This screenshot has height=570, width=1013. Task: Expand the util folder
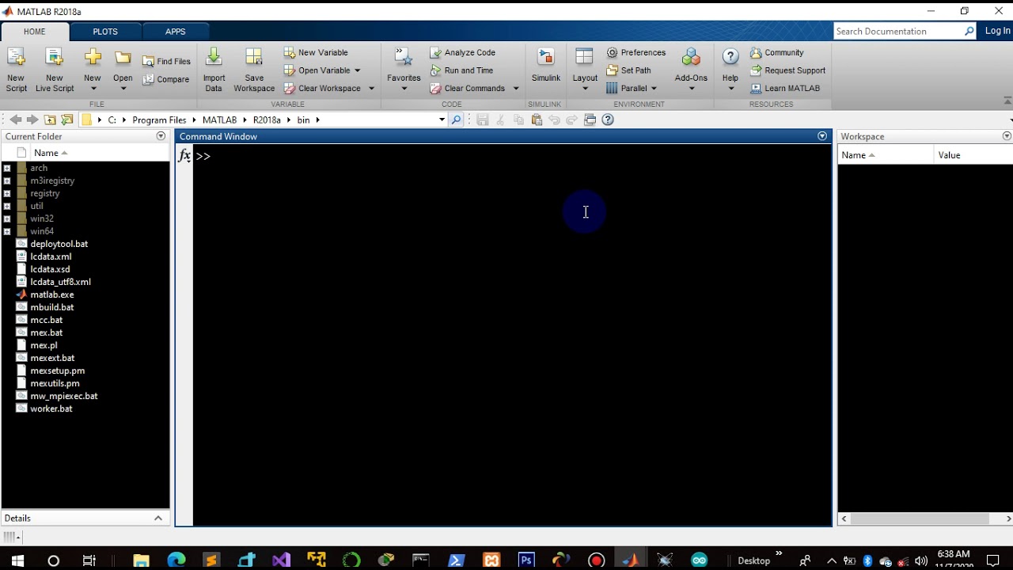tap(7, 206)
